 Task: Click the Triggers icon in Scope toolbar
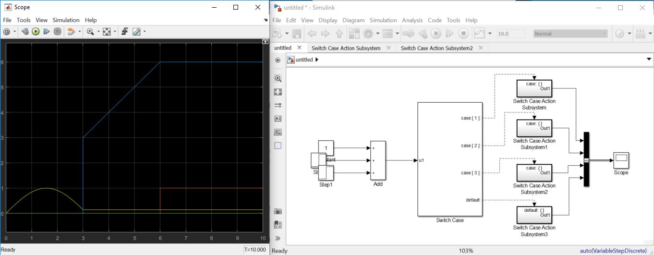(x=124, y=32)
